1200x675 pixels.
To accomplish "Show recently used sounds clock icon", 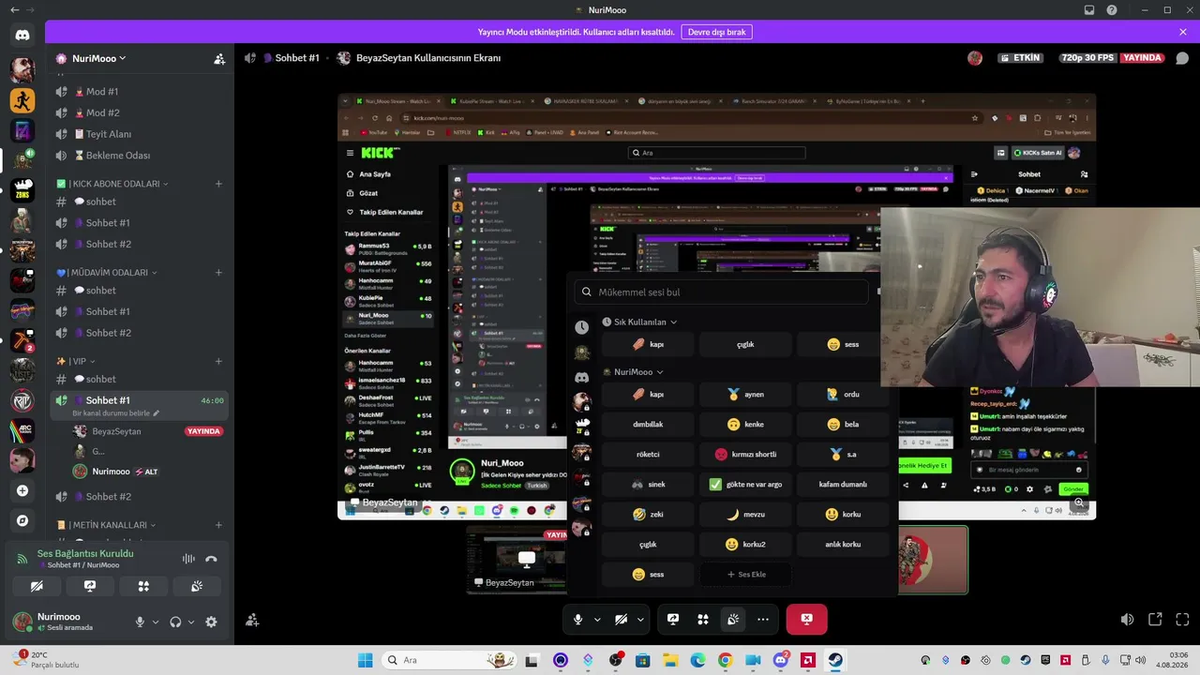I will [582, 327].
